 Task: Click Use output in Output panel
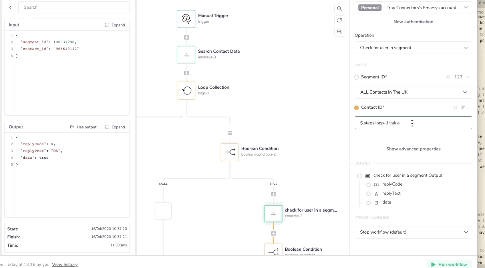(83, 127)
